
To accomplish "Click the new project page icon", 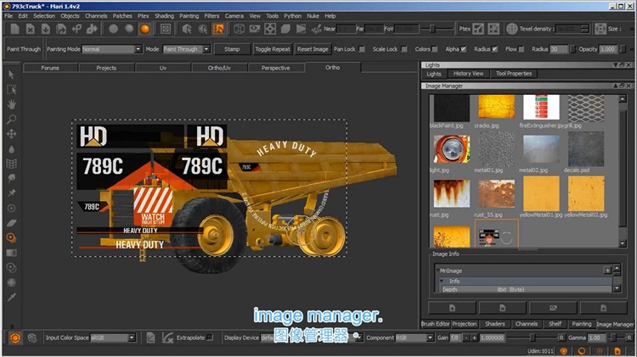I will point(14,29).
